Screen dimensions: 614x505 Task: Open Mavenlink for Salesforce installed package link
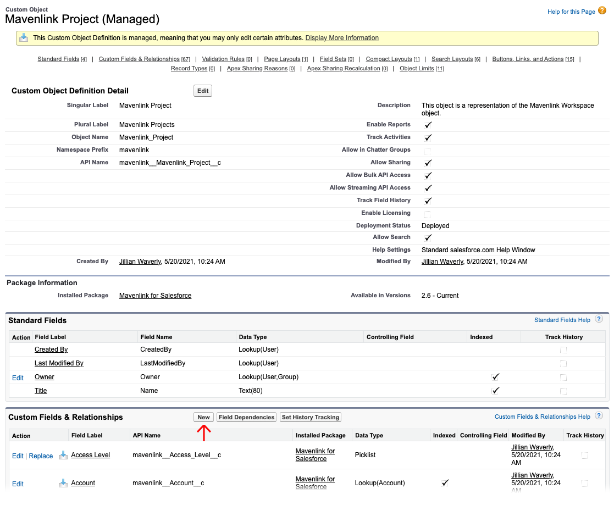coord(156,296)
